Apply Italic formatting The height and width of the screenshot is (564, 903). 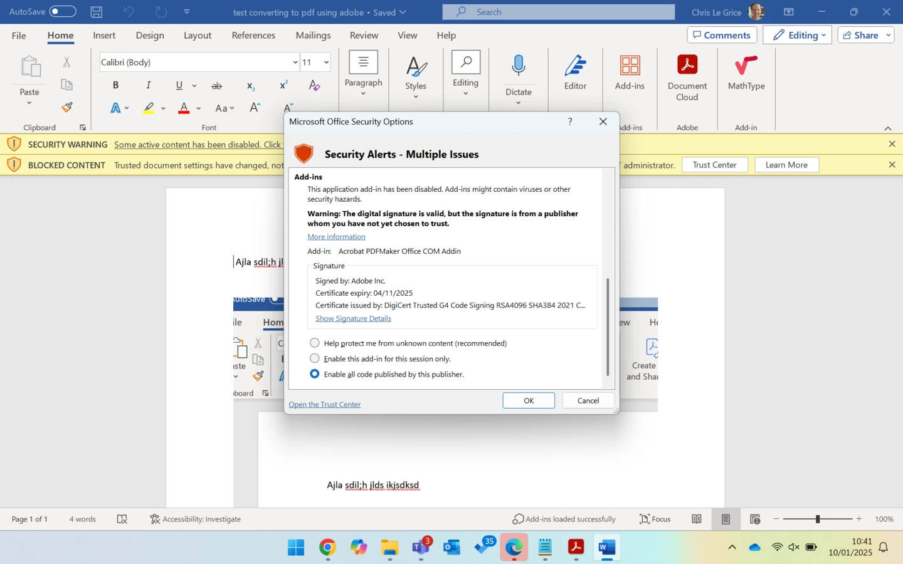point(148,85)
